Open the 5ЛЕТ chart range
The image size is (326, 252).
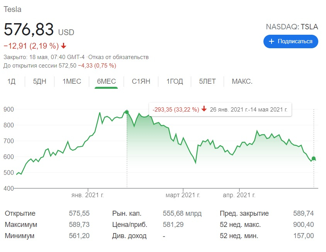207,81
